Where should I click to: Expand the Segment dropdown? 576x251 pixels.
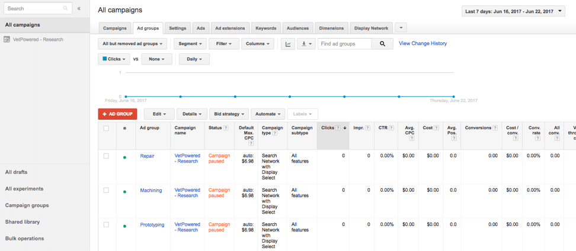pyautogui.click(x=190, y=44)
